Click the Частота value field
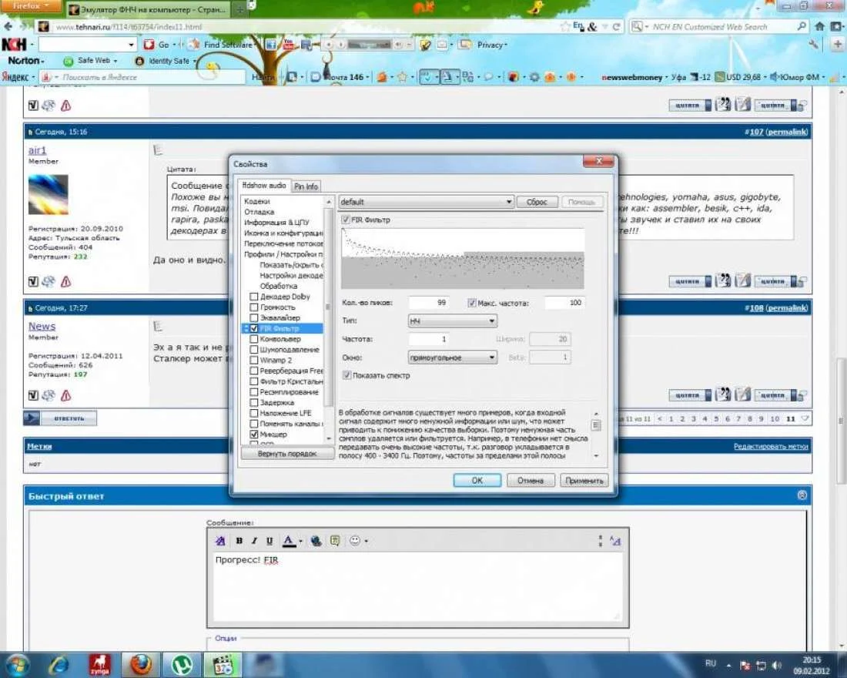The image size is (847, 678). coord(430,339)
